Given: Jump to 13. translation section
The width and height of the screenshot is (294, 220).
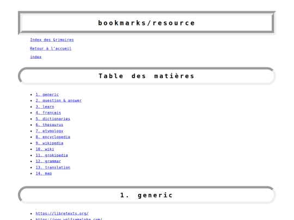Looking at the screenshot, I should click(53, 167).
